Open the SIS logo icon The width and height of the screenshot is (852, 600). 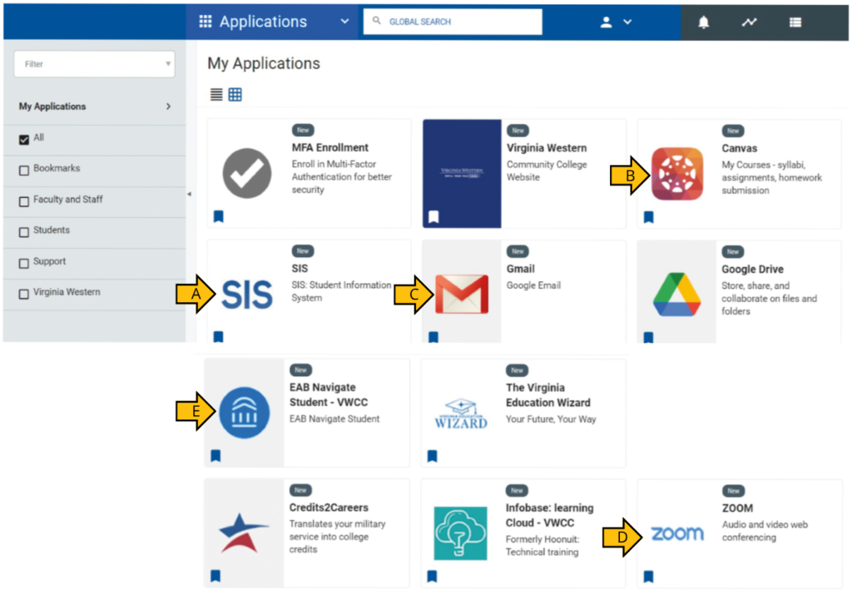point(247,295)
